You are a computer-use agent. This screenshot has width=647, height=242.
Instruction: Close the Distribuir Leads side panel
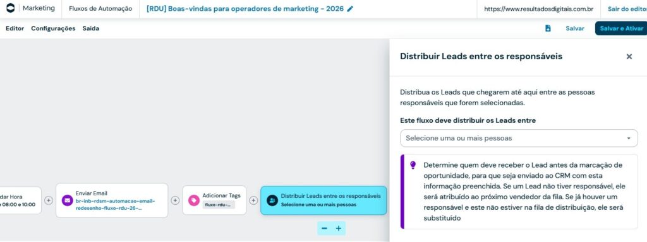tap(629, 57)
